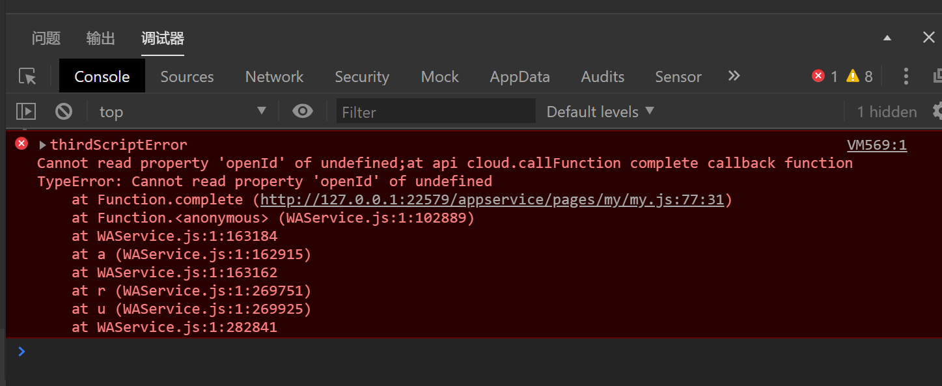
Task: Activate the inspect element picker icon
Action: point(27,77)
